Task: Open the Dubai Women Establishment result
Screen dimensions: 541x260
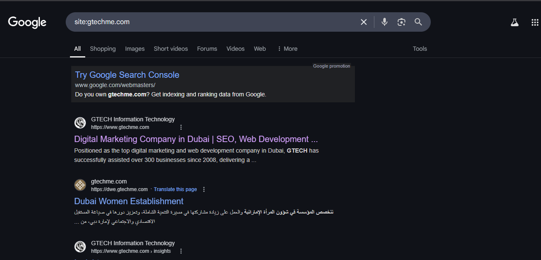Action: (129, 201)
